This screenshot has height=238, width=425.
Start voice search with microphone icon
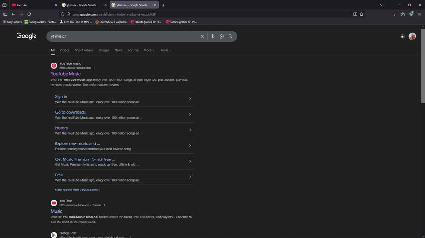(x=213, y=36)
